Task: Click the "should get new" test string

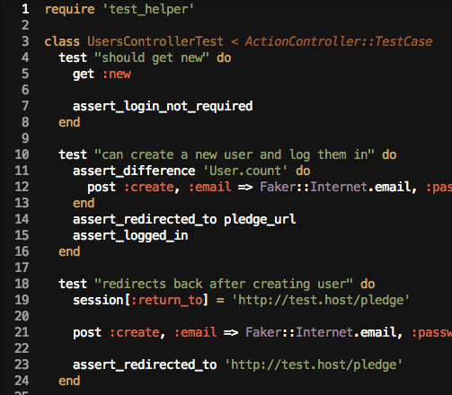Action: [152, 57]
